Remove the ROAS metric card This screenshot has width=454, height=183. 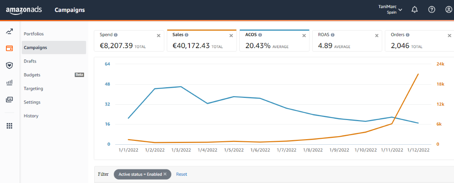(x=377, y=35)
